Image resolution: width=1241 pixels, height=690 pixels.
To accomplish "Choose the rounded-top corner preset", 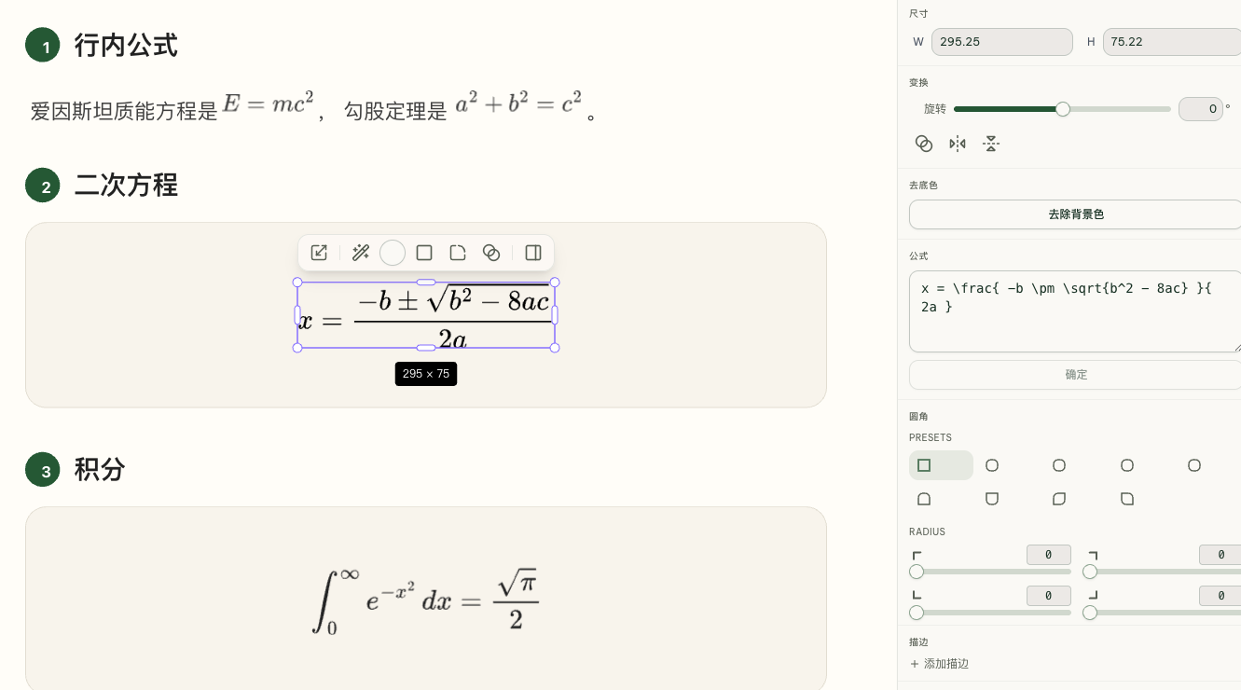I will pyautogui.click(x=924, y=499).
